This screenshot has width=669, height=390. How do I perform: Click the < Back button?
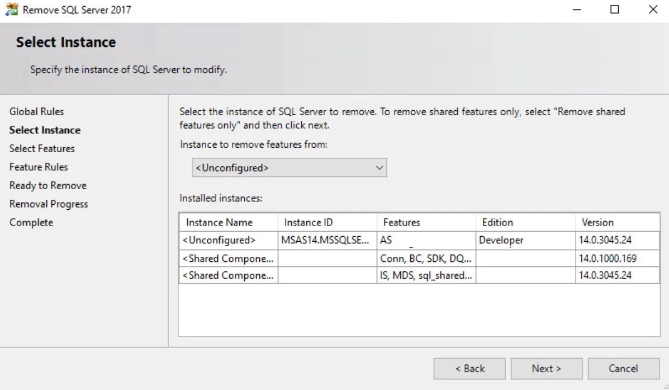tap(469, 369)
